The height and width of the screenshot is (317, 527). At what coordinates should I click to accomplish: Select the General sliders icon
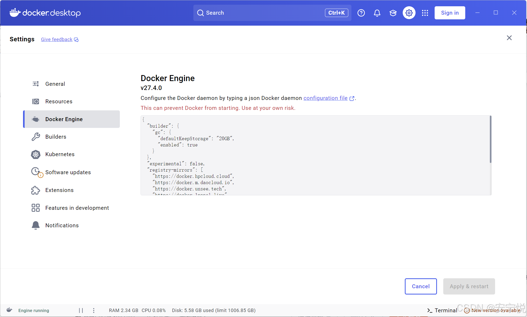tap(36, 84)
